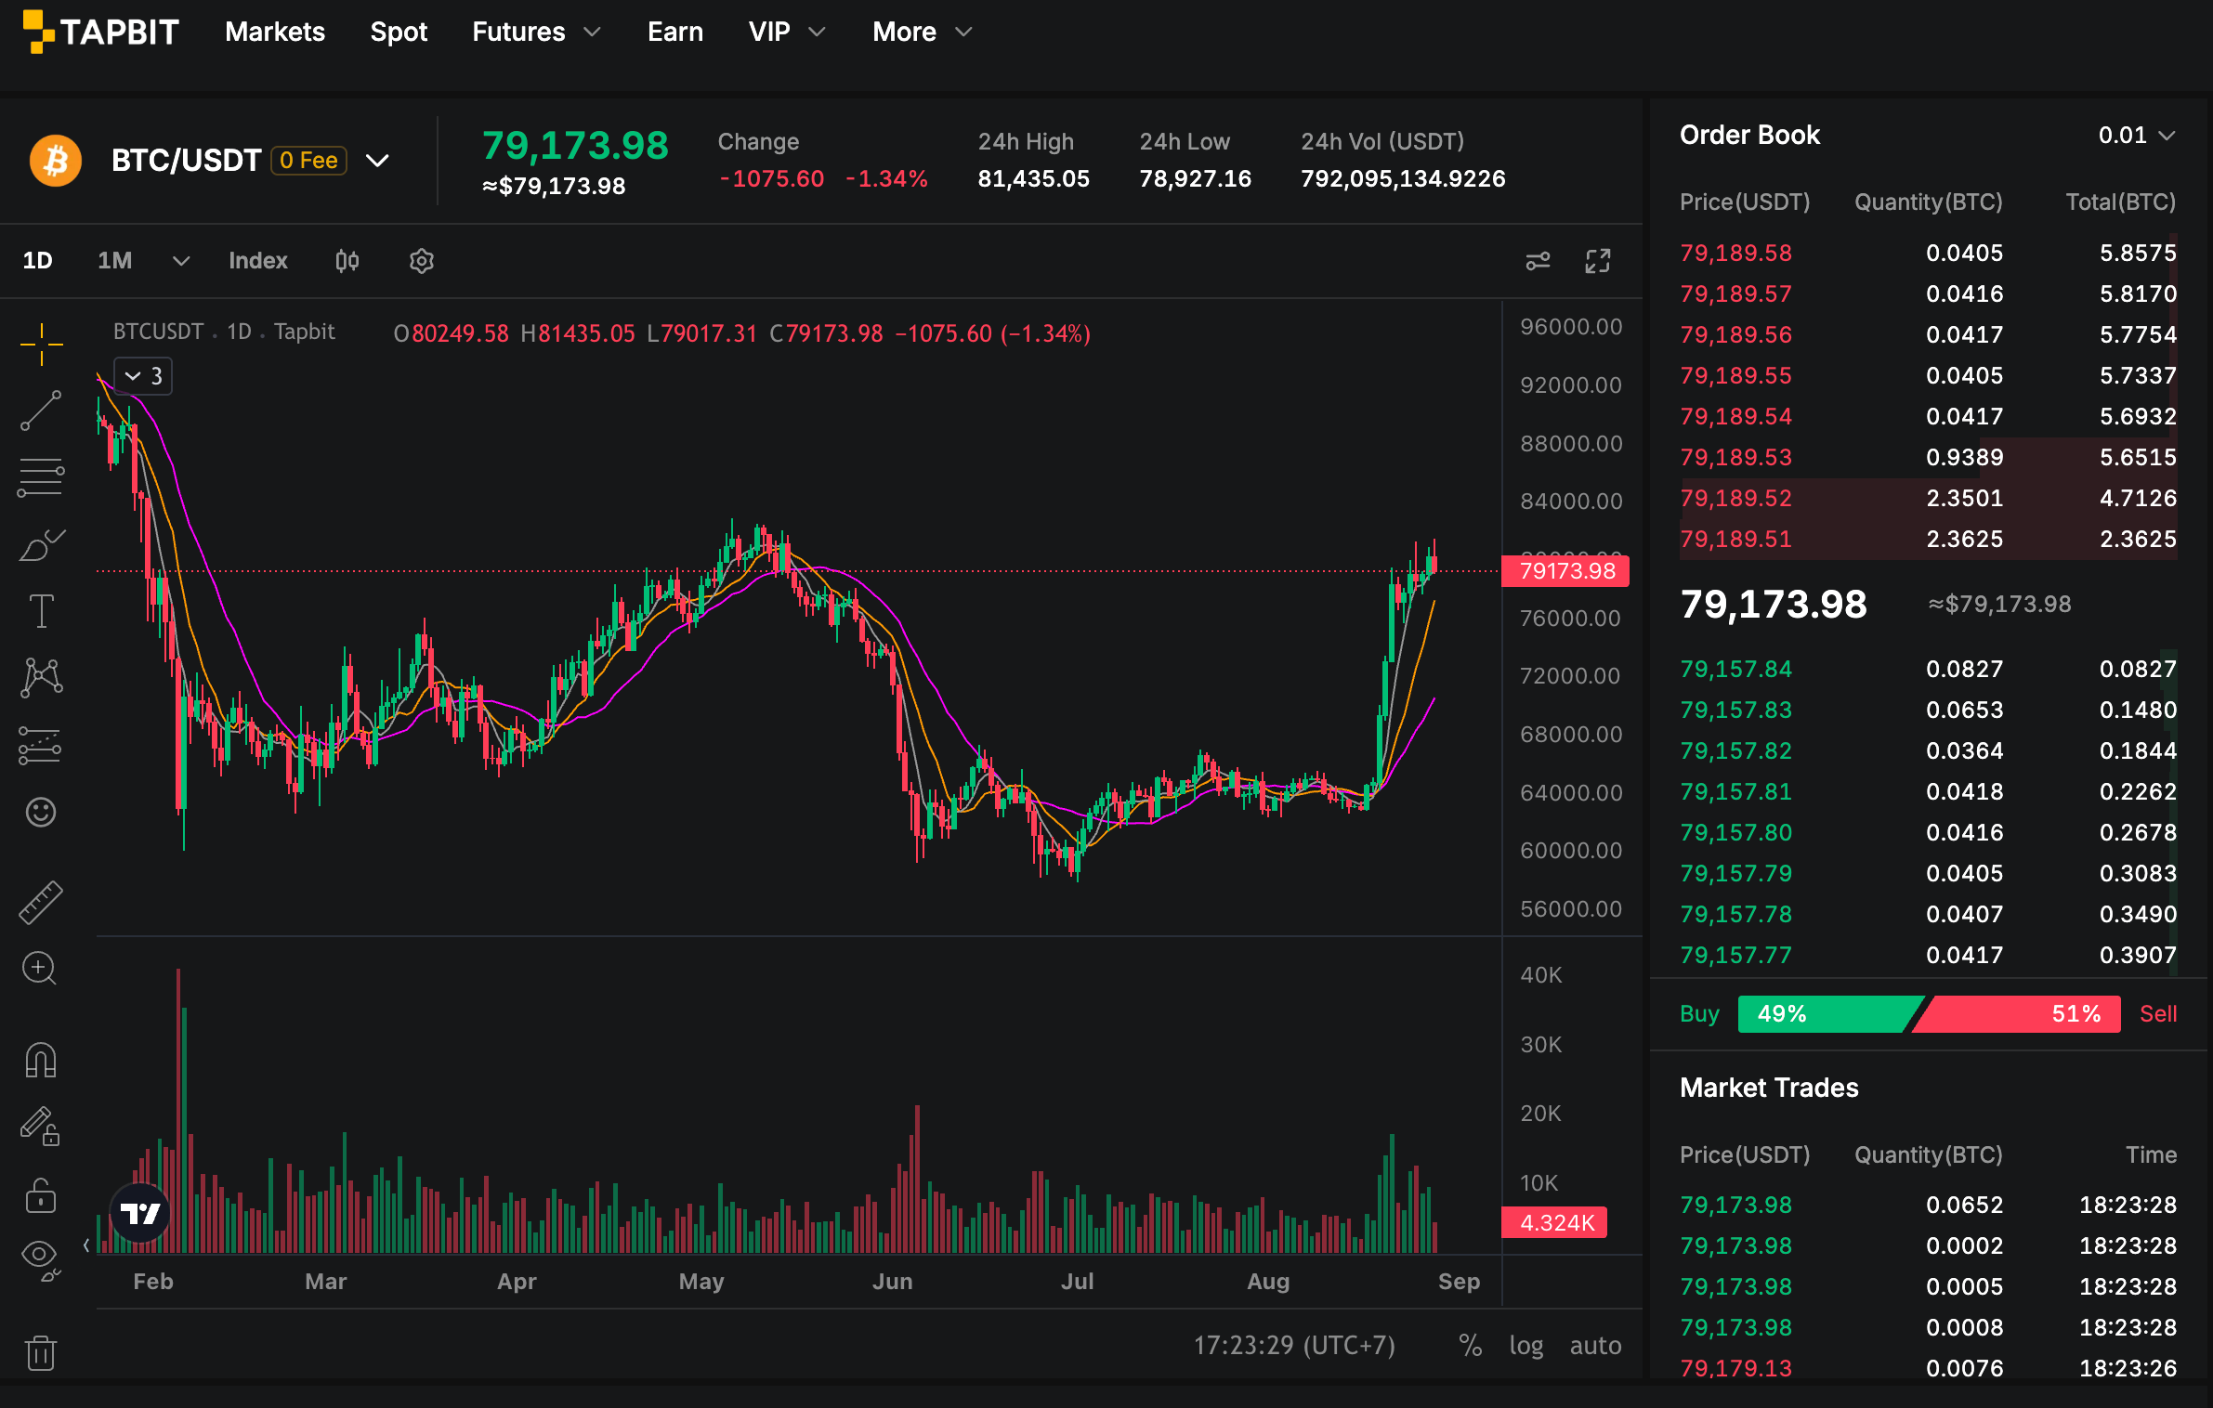Toggle percent scale on the chart
The width and height of the screenshot is (2213, 1408).
pyautogui.click(x=1471, y=1345)
